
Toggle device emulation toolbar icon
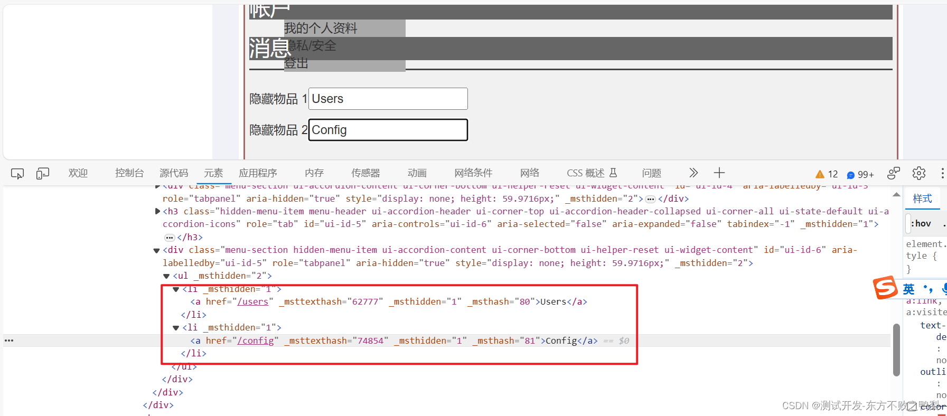coord(43,173)
